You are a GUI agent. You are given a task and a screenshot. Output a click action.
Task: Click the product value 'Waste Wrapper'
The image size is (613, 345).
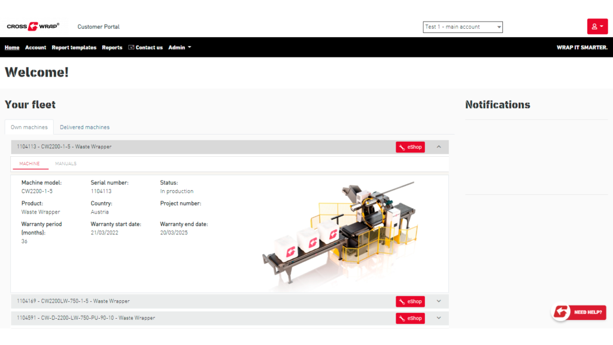[41, 212]
